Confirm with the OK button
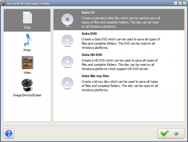Image resolution: width=188 pixels, height=142 pixels. 171,134
